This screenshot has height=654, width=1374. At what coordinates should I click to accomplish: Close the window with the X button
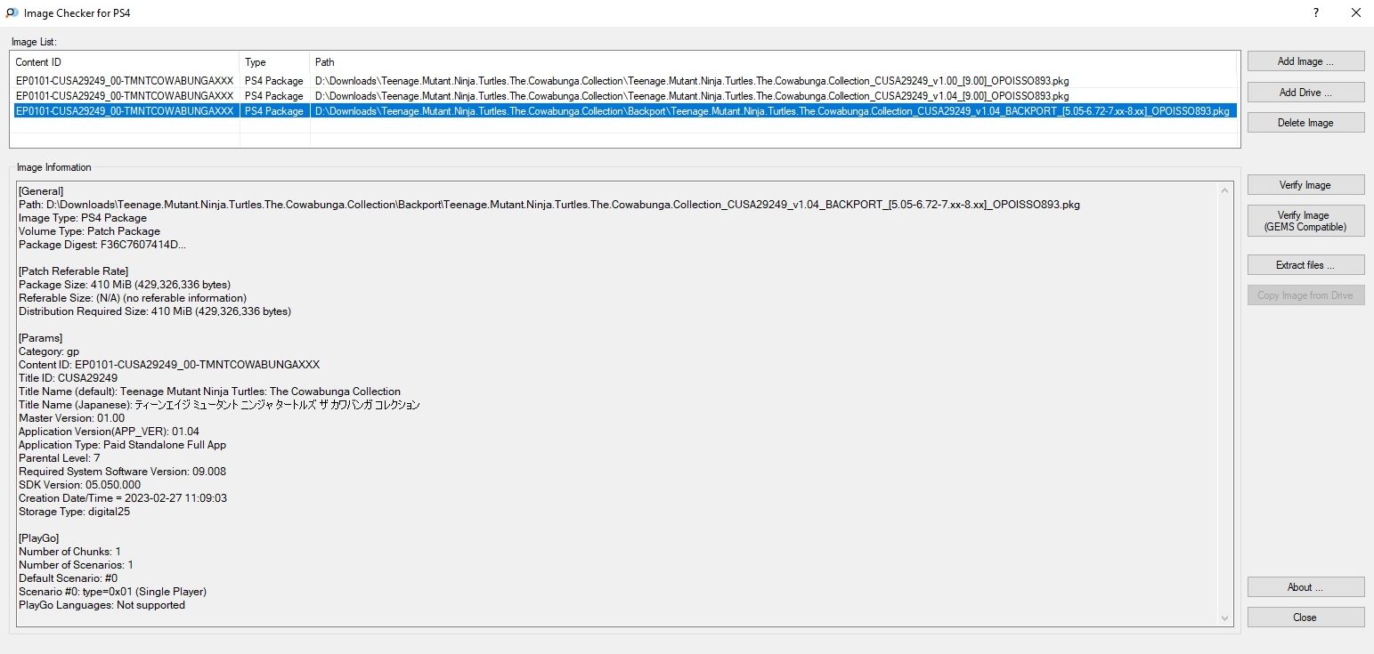1355,12
